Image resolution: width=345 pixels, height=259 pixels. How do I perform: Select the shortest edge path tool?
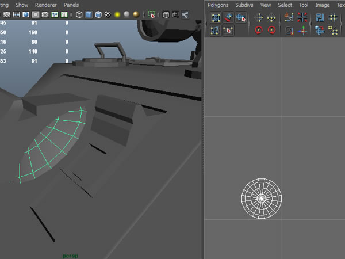[241, 18]
